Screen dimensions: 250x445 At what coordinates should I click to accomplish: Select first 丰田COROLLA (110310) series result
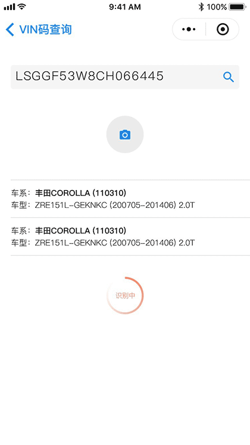tap(80, 193)
